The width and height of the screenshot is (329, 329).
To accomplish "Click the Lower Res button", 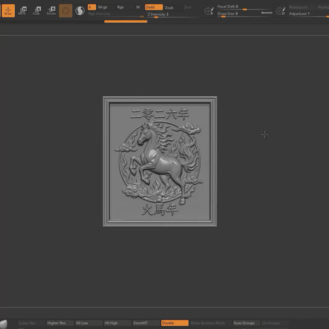I will click(27, 323).
